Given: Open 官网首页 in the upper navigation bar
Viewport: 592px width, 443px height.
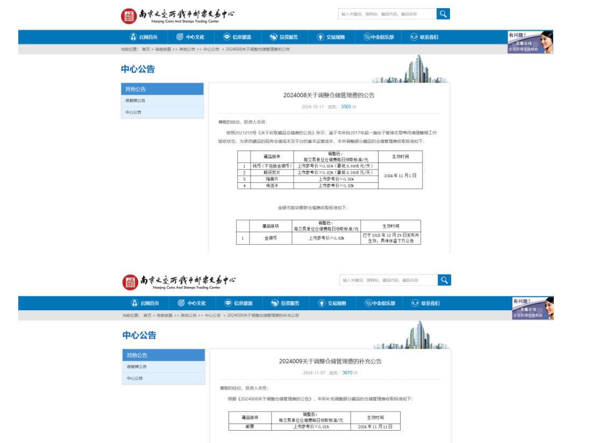Looking at the screenshot, I should 144,37.
